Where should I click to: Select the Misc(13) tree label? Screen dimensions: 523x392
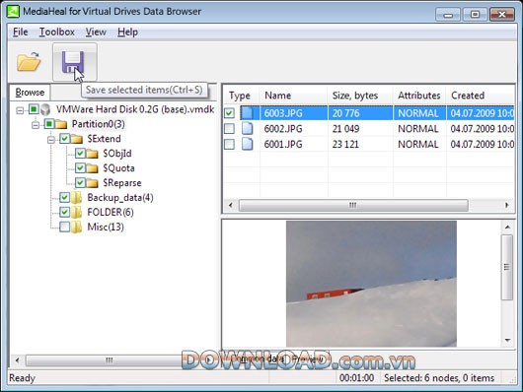tap(106, 227)
